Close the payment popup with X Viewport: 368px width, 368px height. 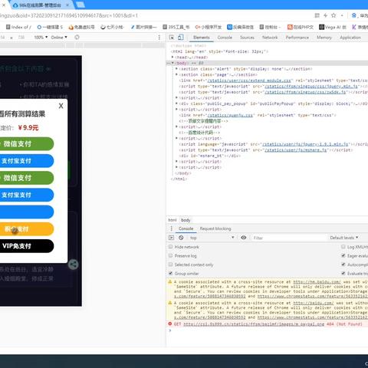61,106
